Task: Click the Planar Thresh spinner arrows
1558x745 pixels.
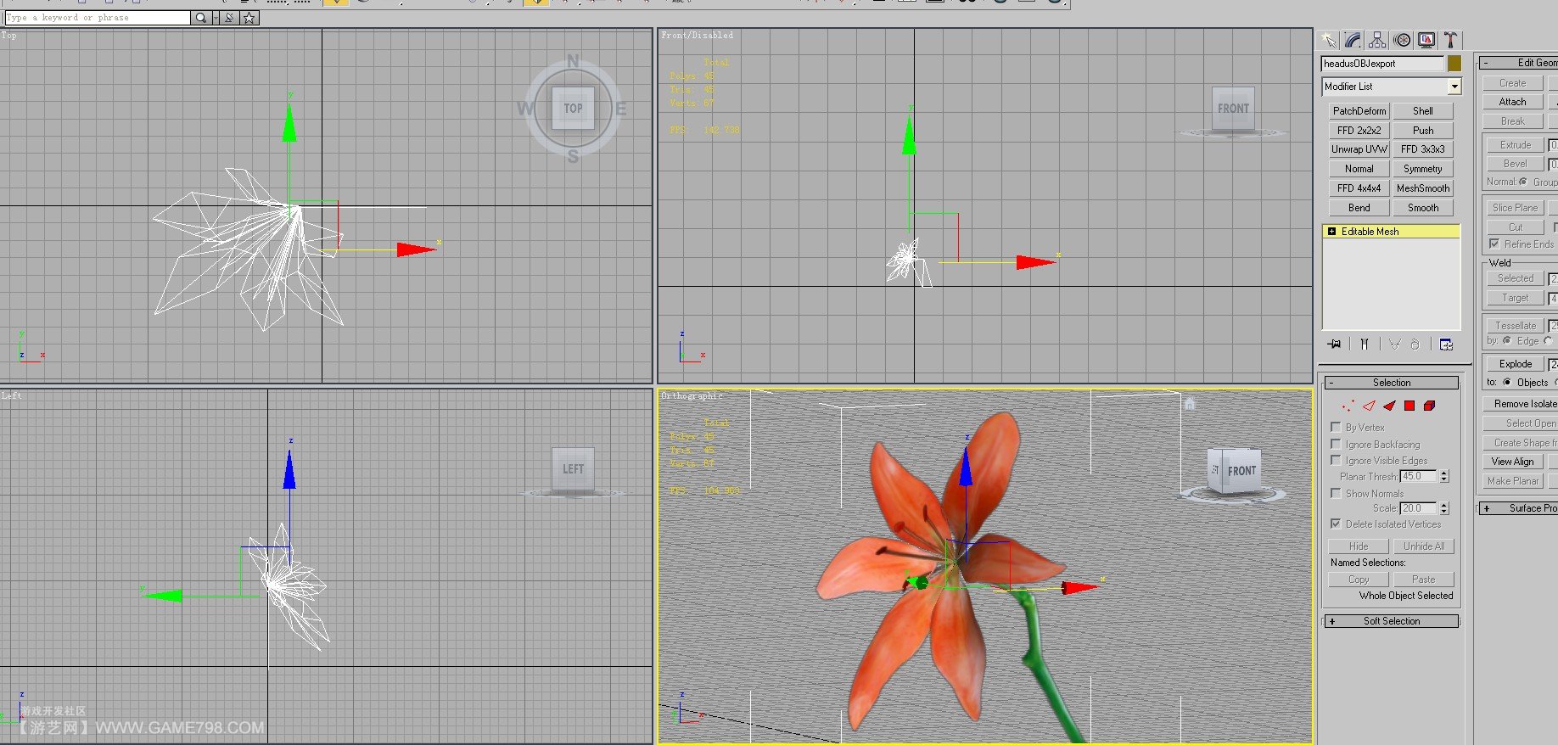Action: pos(1444,476)
